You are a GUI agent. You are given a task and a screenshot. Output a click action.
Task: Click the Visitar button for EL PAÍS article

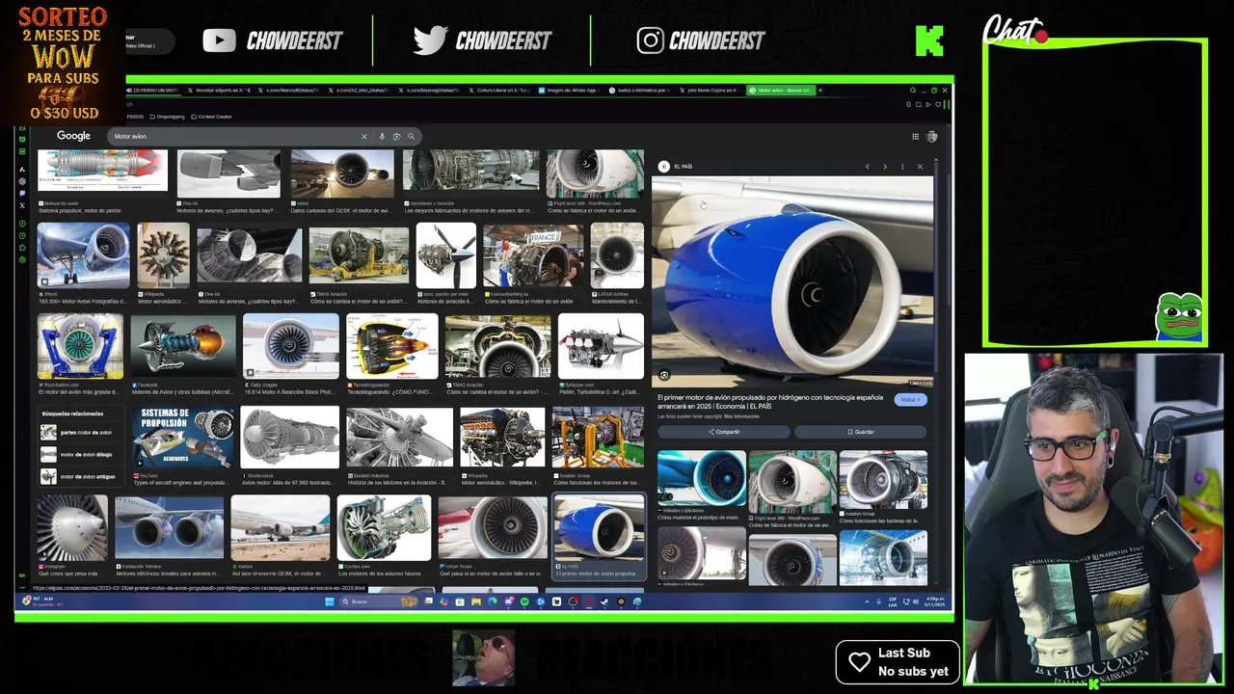[x=909, y=400]
